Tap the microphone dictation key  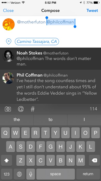pos(31,174)
